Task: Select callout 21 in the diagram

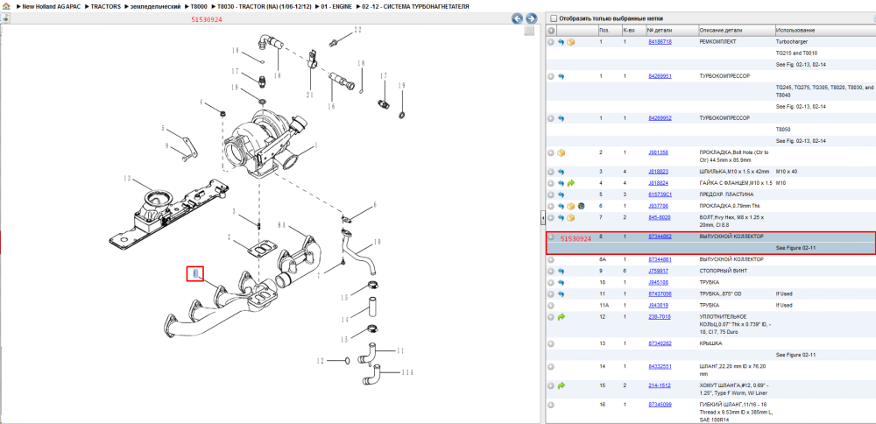Action: [310, 95]
